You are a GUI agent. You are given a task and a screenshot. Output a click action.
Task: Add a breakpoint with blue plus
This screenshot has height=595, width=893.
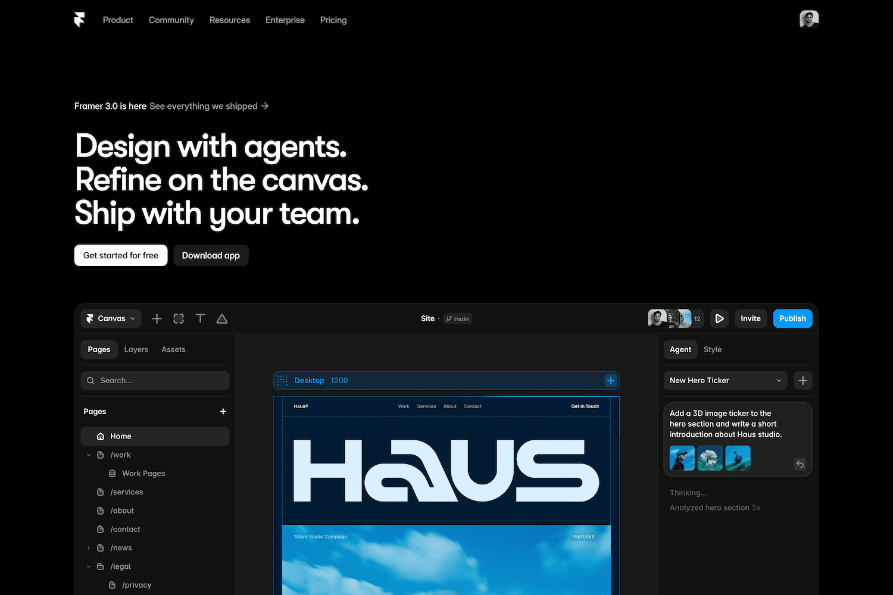point(610,380)
